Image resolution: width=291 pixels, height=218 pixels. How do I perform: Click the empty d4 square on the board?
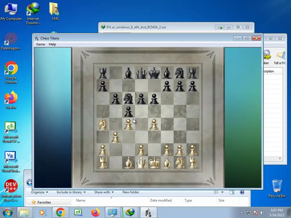(x=141, y=124)
